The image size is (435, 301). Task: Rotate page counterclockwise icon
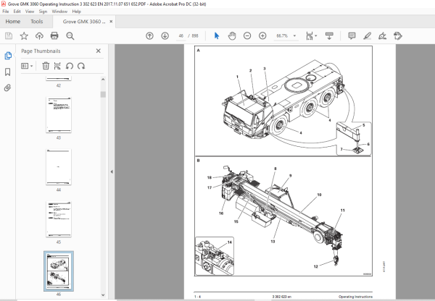coord(70,66)
